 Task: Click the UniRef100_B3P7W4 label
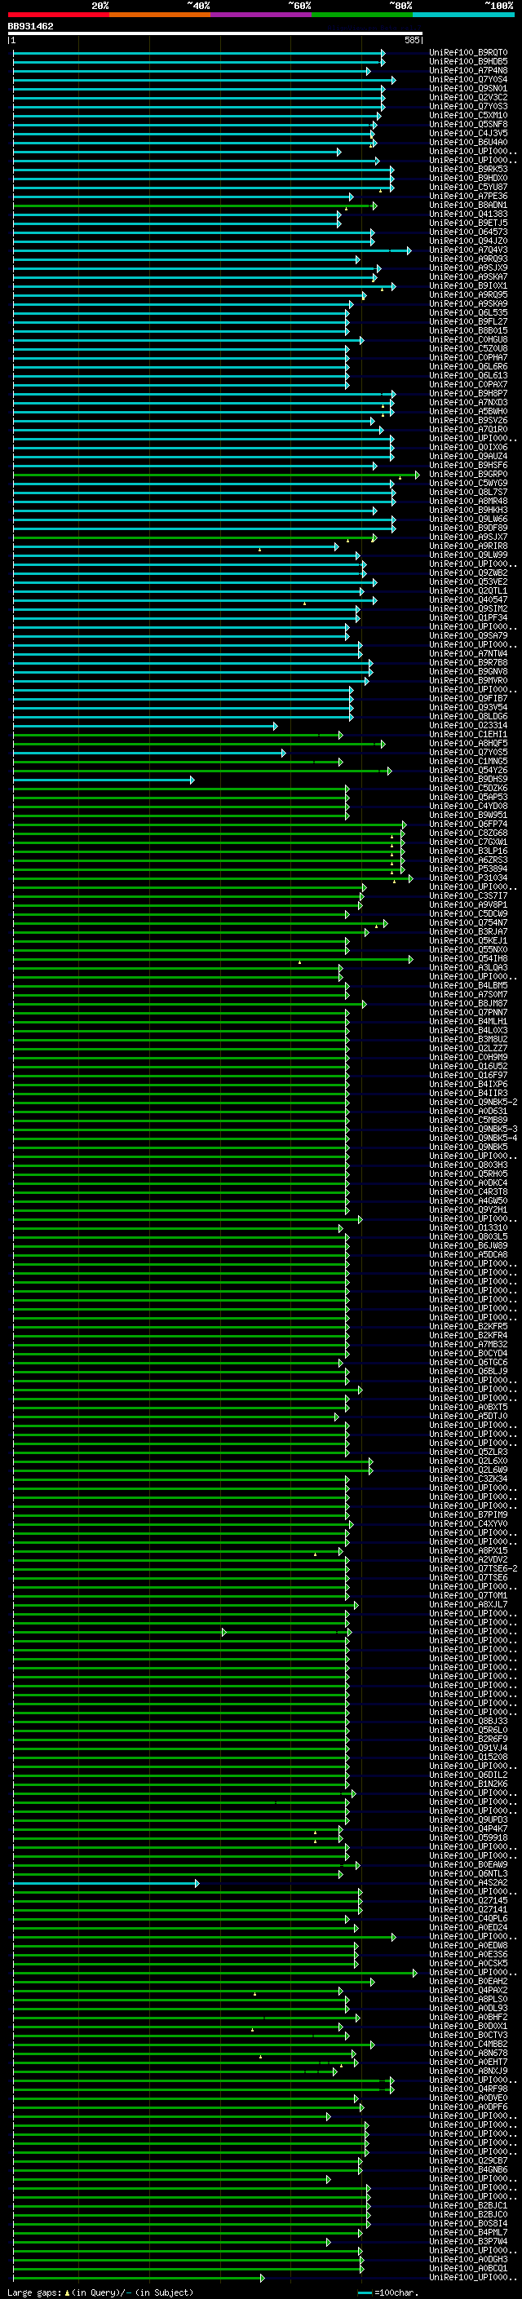[468, 2241]
